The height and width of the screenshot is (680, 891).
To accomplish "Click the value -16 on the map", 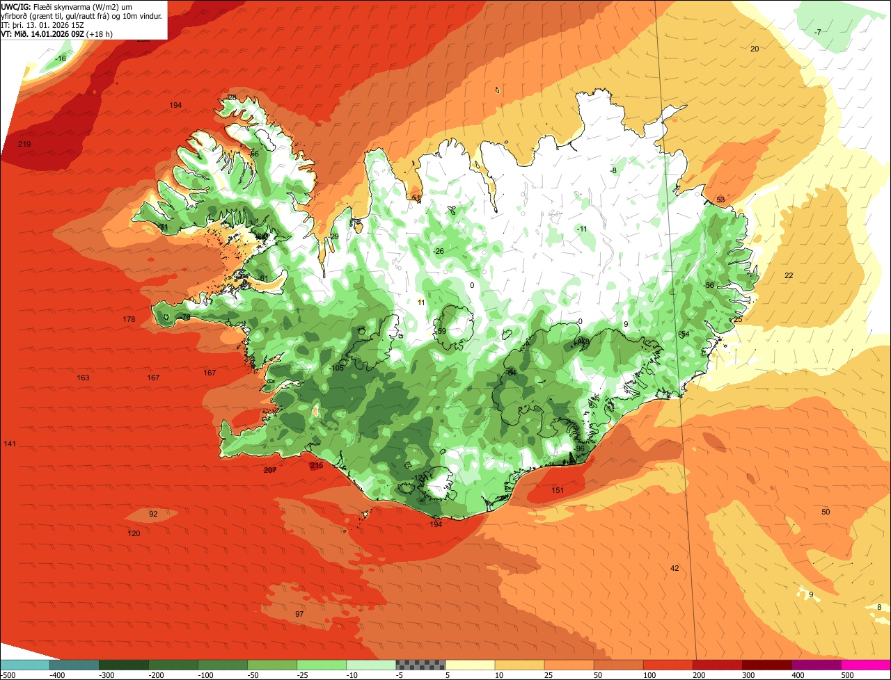I will coord(61,58).
